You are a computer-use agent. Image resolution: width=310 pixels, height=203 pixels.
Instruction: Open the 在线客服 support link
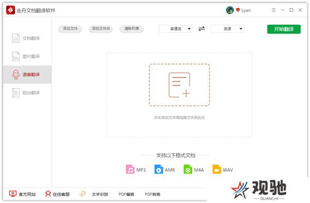click(61, 194)
